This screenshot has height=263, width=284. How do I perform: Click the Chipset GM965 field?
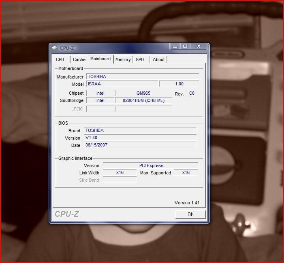coord(143,93)
